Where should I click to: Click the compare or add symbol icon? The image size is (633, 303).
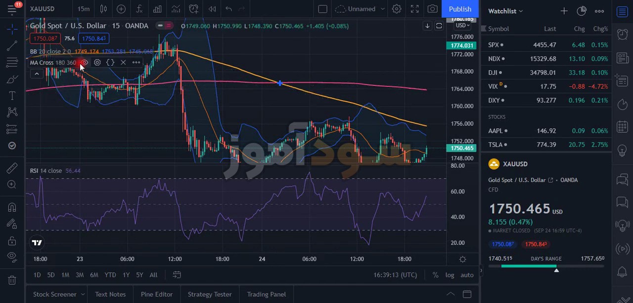click(121, 9)
